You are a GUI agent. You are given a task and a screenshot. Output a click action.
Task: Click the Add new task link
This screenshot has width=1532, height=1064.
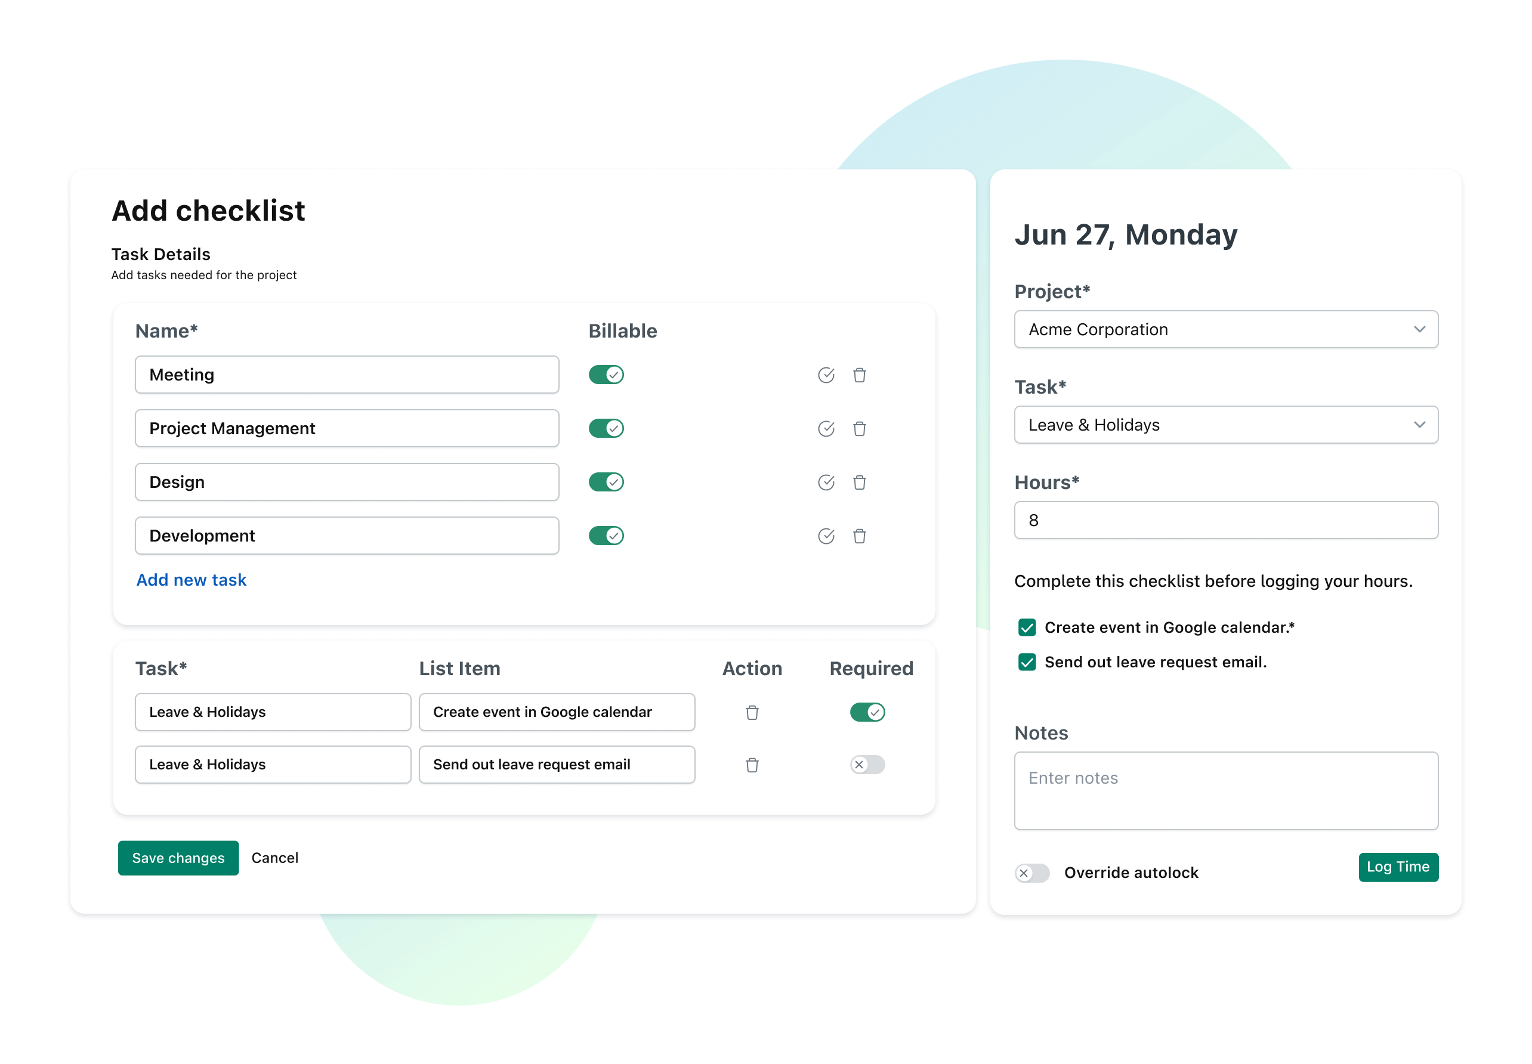click(x=193, y=580)
